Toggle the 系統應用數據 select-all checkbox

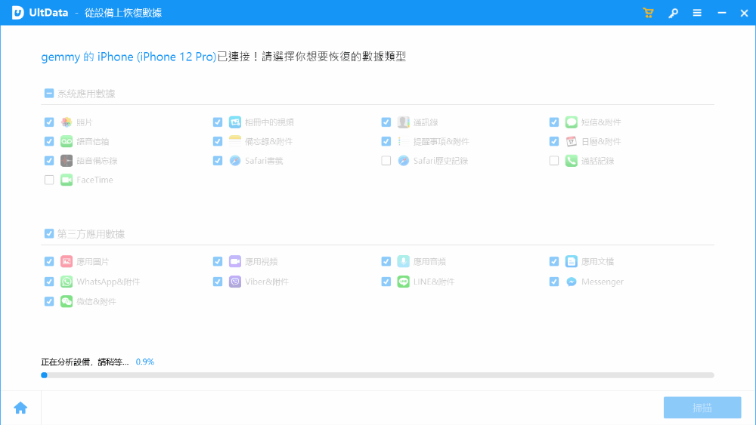49,94
